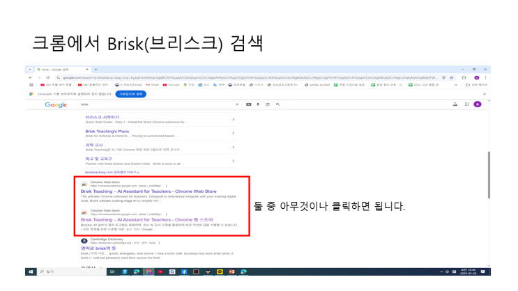Viewport: 518px width, 291px height.
Task: Open the Adobe Acrobat bookmark
Action: [x=317, y=85]
